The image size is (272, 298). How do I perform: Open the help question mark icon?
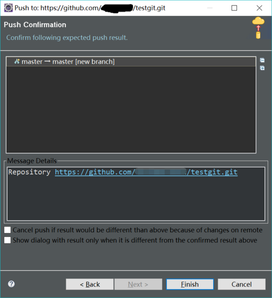[x=11, y=284]
